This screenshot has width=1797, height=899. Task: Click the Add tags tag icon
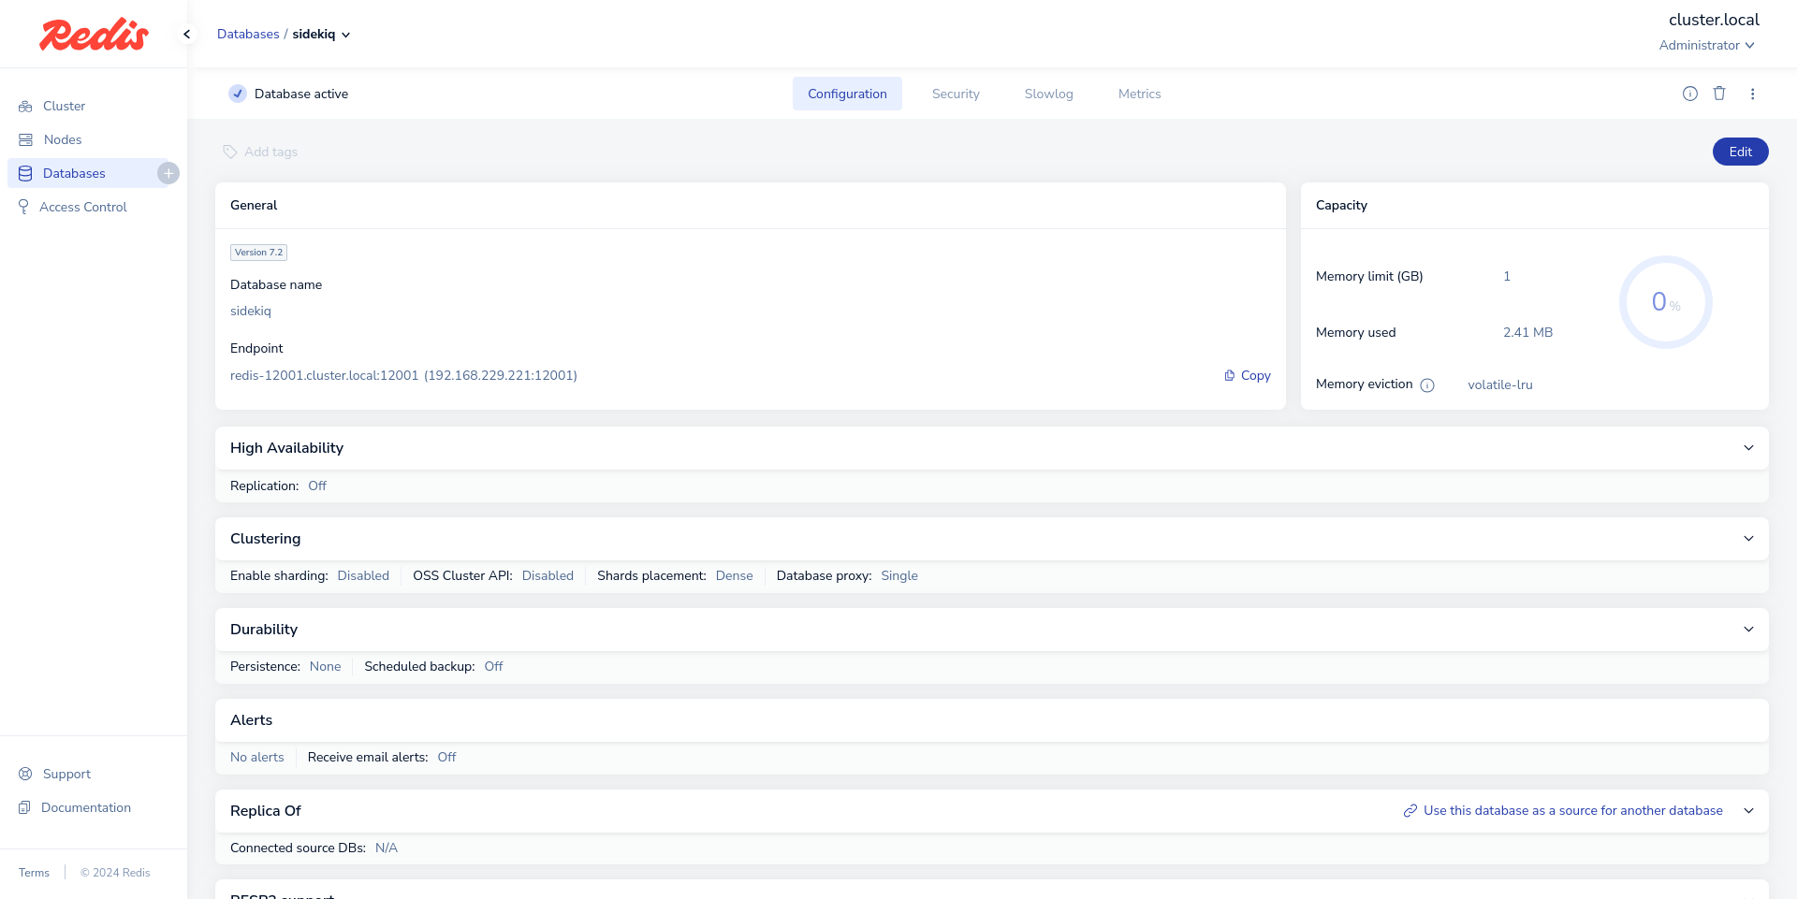(229, 152)
